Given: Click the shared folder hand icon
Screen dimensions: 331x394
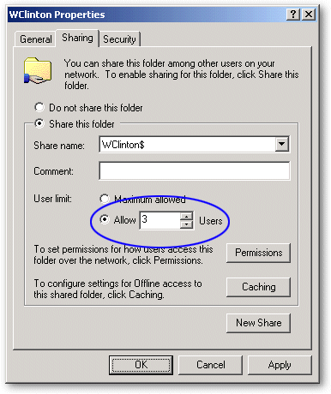Looking at the screenshot, I should (x=38, y=70).
